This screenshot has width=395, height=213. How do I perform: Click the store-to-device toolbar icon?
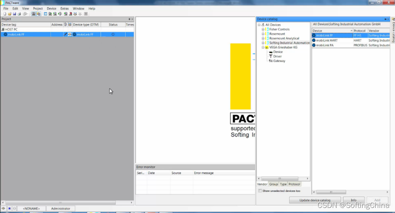(60, 14)
